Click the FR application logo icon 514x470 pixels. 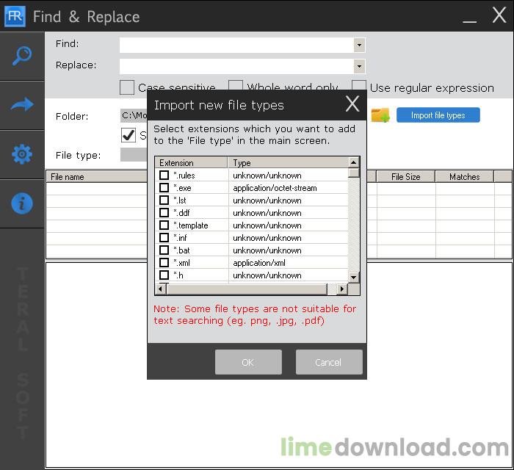click(15, 16)
